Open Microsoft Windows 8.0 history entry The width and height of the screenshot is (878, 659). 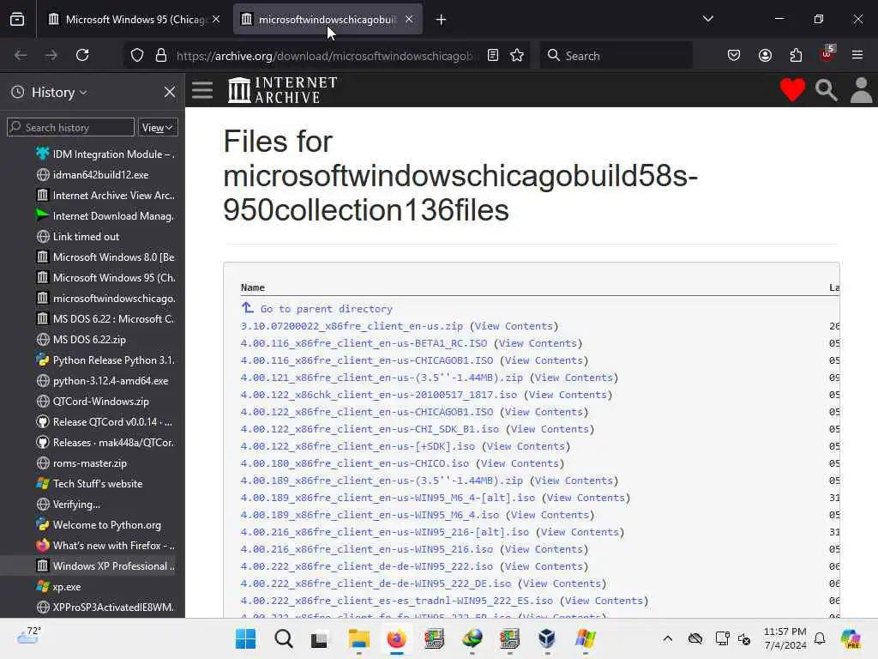pos(105,257)
